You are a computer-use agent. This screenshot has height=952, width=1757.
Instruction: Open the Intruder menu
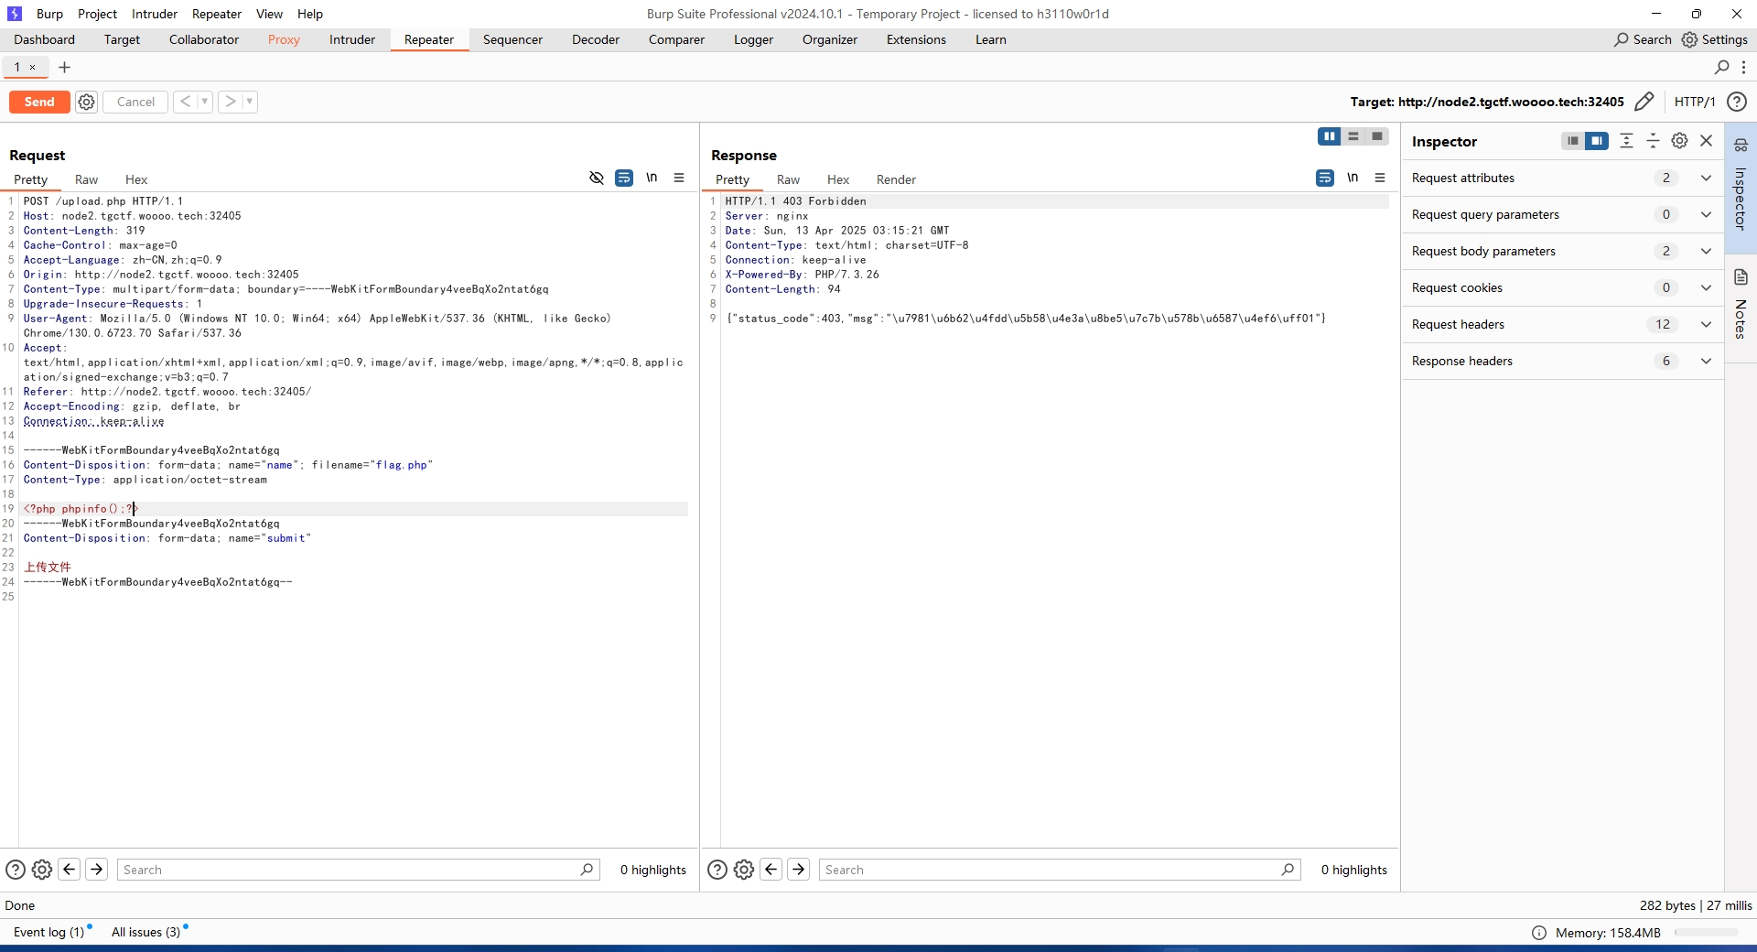coord(154,14)
